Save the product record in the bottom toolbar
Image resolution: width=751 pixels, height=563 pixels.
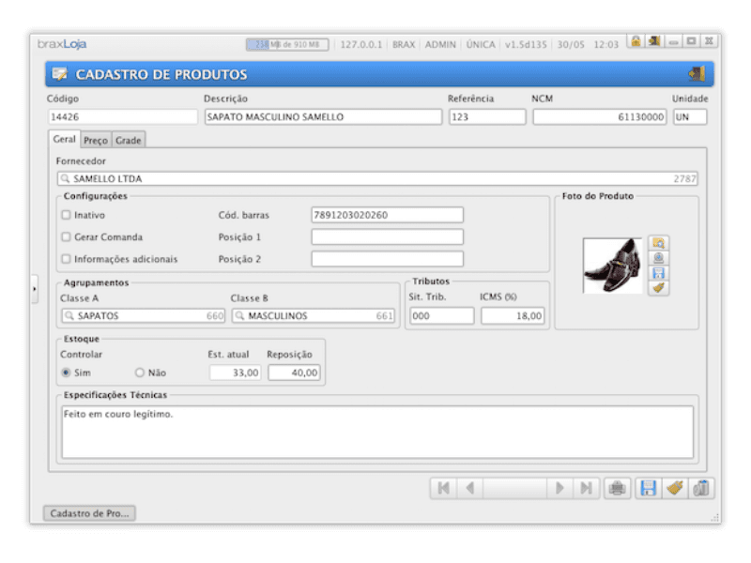647,488
